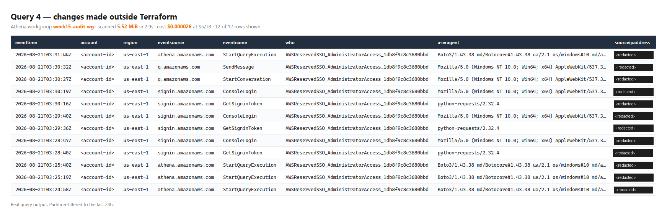Select timestamp 2026-08-21T03:29:40Z

(43, 116)
